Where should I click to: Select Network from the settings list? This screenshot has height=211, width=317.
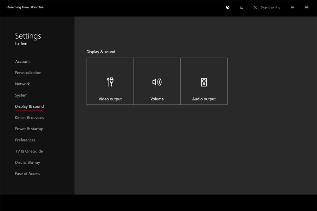click(x=23, y=84)
